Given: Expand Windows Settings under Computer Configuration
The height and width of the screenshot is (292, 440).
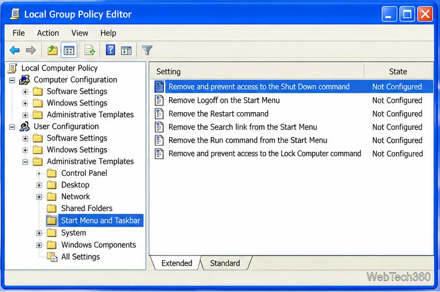Looking at the screenshot, I should (x=25, y=104).
